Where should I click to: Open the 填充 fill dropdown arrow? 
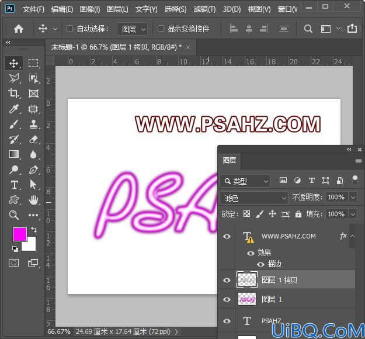[353, 214]
